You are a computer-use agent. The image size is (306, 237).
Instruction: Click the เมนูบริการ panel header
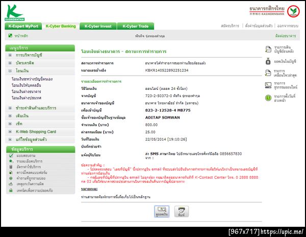(40, 48)
